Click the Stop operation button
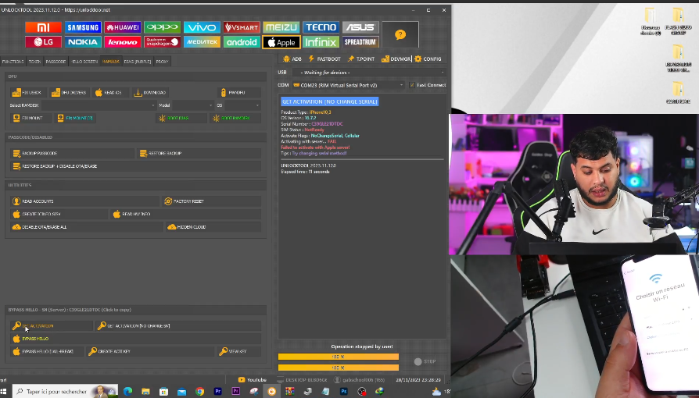 pos(425,361)
